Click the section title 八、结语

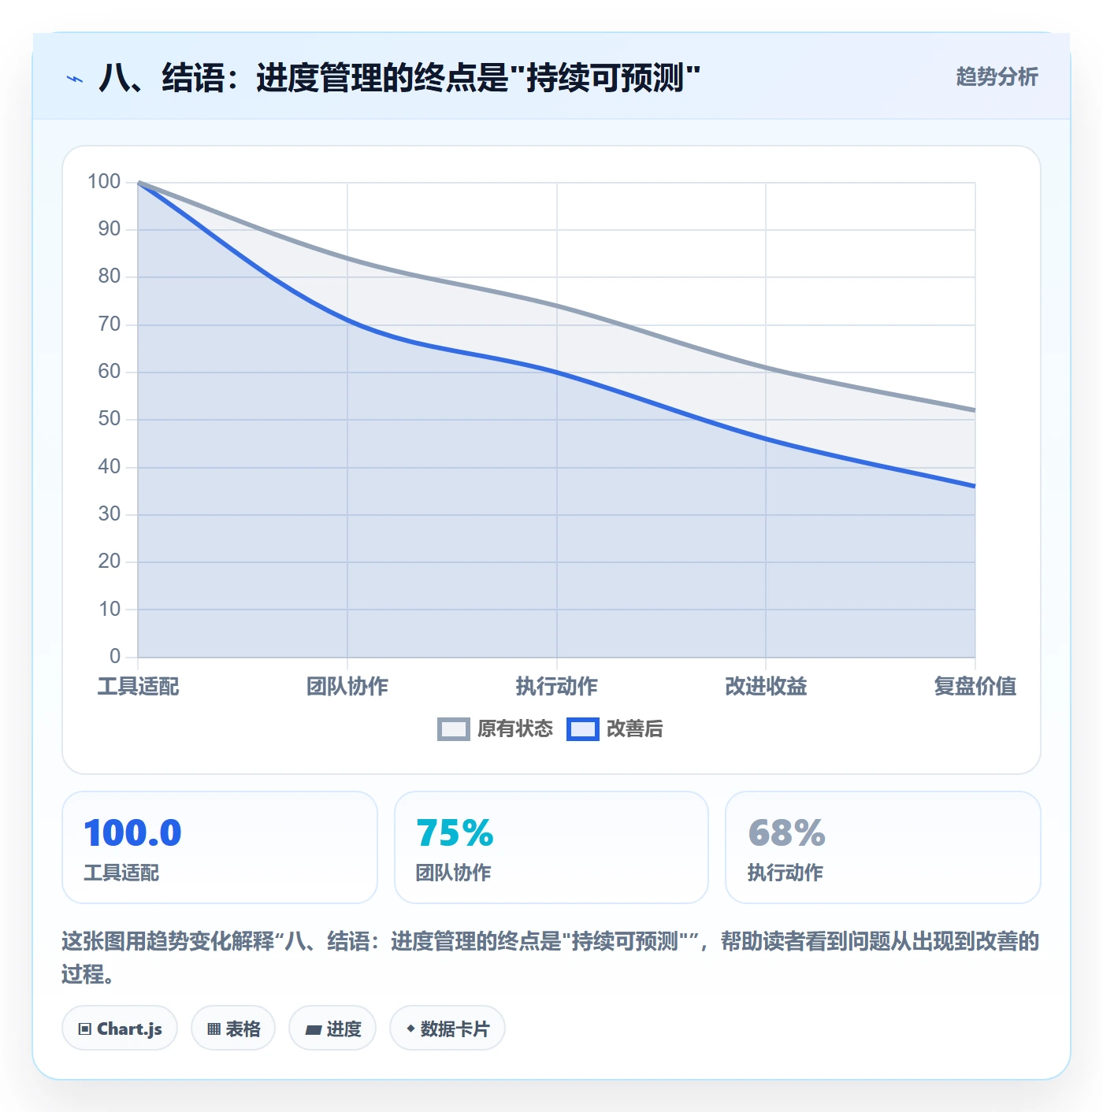click(x=399, y=78)
